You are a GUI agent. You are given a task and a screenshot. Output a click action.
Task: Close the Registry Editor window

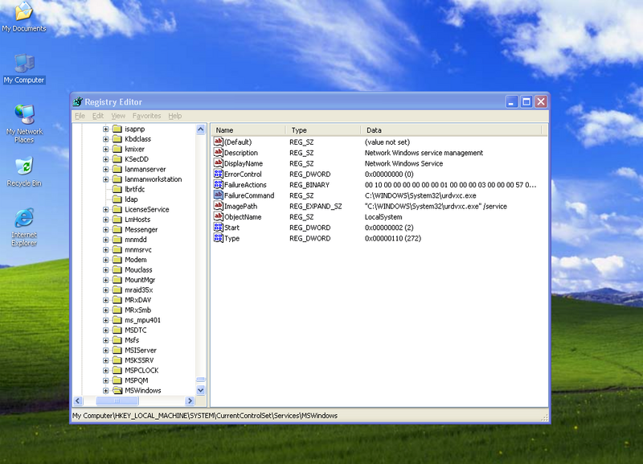click(541, 102)
